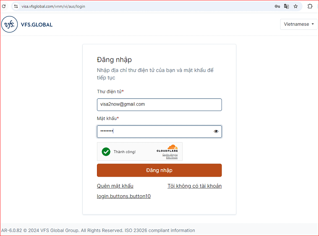Show password using the eye icon
The width and height of the screenshot is (319, 236).
point(216,131)
